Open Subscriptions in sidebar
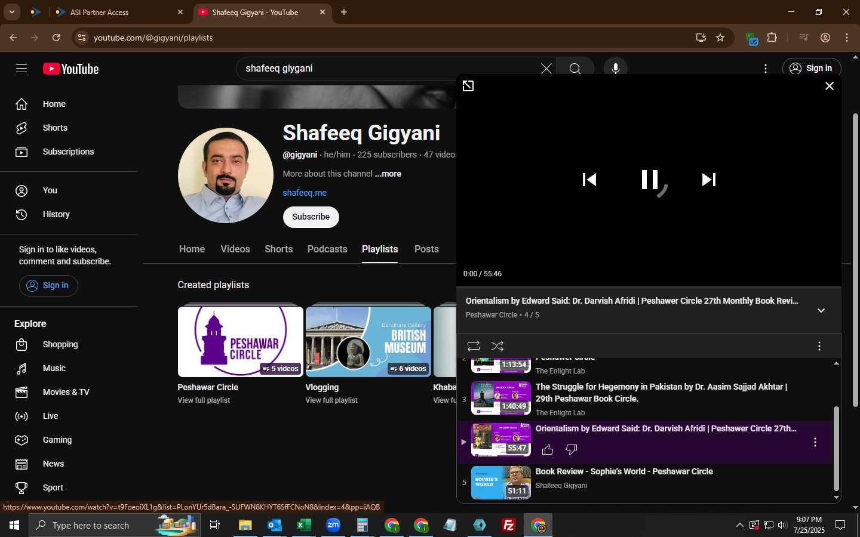The height and width of the screenshot is (537, 860). tap(69, 152)
